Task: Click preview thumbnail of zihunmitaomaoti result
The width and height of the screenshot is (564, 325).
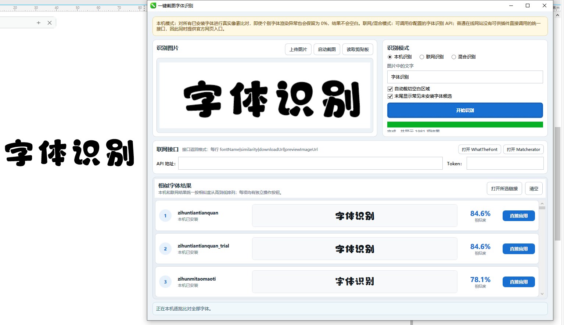Action: (355, 282)
